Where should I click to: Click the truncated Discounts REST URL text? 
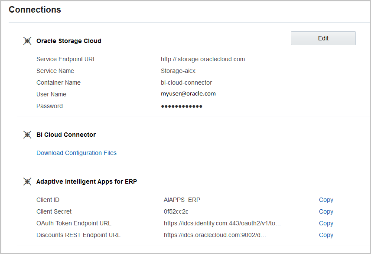pos(215,235)
